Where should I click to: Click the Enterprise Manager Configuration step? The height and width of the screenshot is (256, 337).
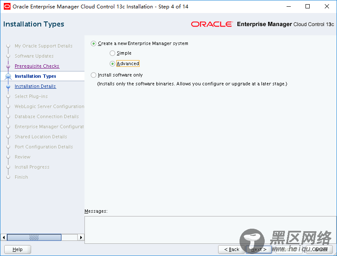coord(49,127)
